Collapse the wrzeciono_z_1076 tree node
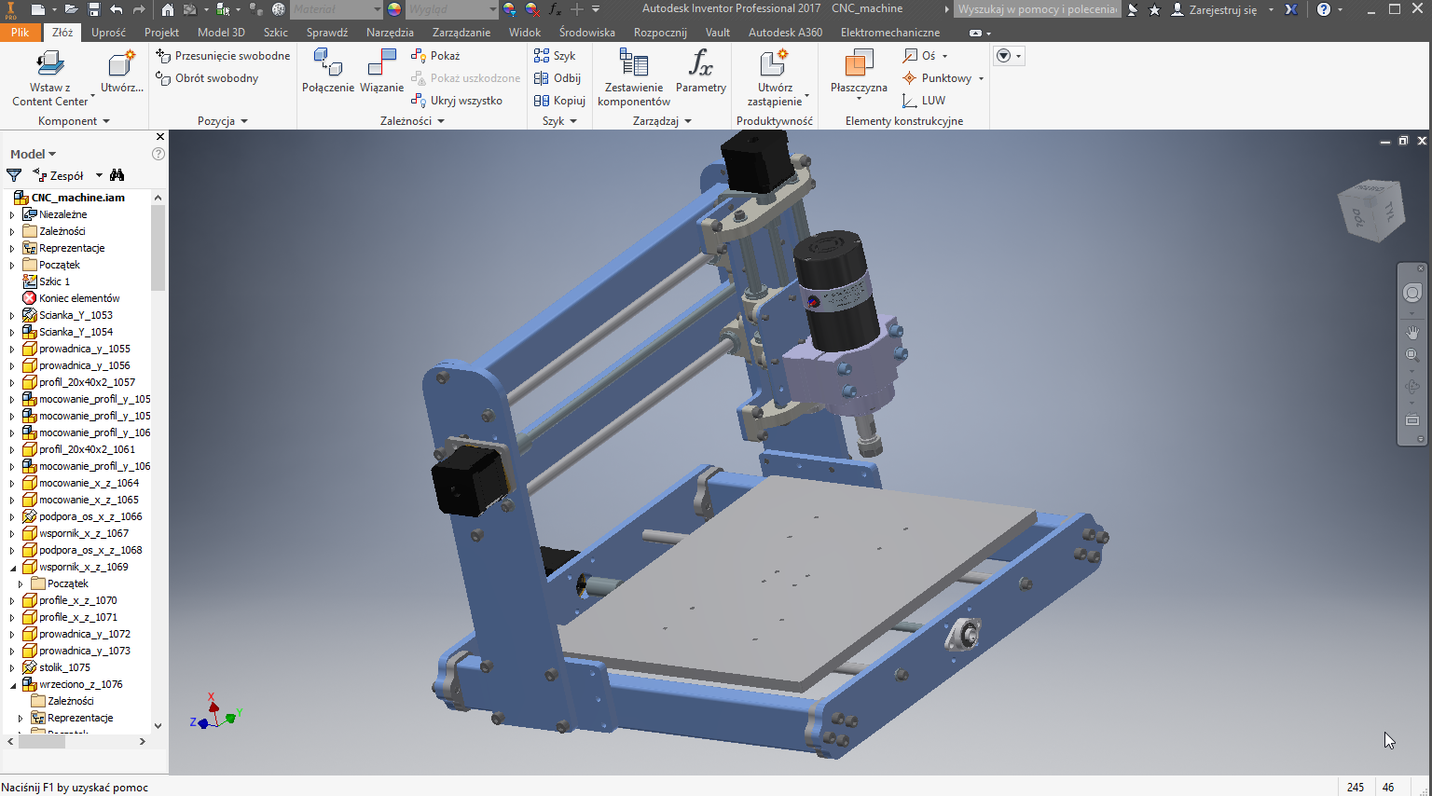The width and height of the screenshot is (1432, 796). click(12, 684)
